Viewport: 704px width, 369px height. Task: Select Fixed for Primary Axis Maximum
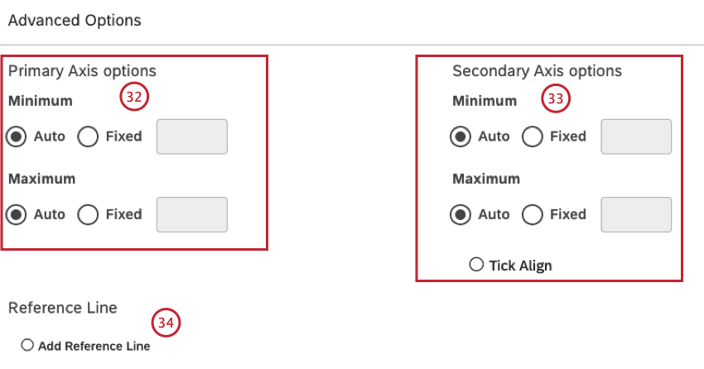pos(89,214)
